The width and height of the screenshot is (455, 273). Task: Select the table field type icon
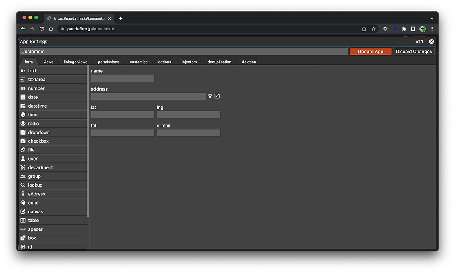(x=23, y=220)
